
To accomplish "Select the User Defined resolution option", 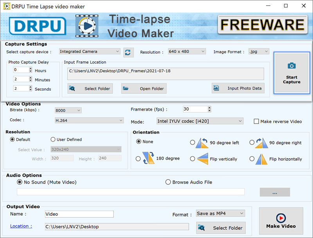I will tap(53, 140).
